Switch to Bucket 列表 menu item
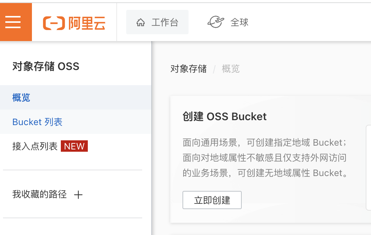 [x=37, y=122]
